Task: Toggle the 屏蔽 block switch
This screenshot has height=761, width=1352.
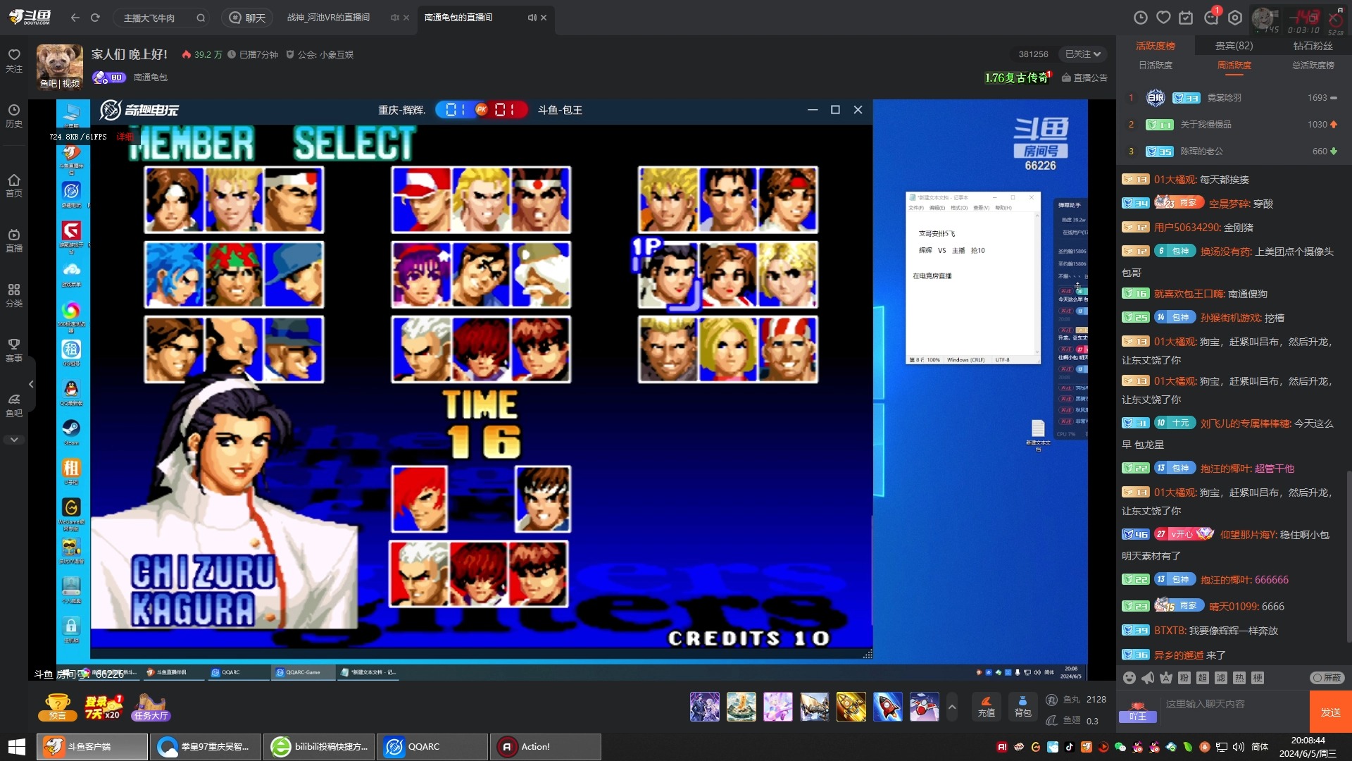Action: [x=1327, y=678]
